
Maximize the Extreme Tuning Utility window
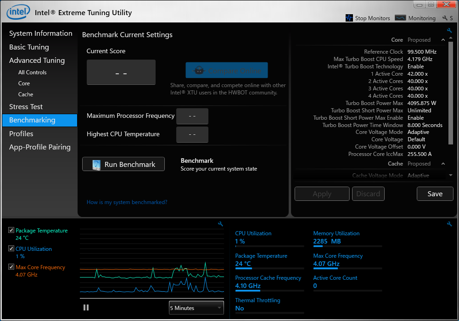click(431, 5)
